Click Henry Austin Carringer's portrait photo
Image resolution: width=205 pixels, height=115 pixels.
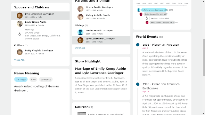tap(80, 9)
